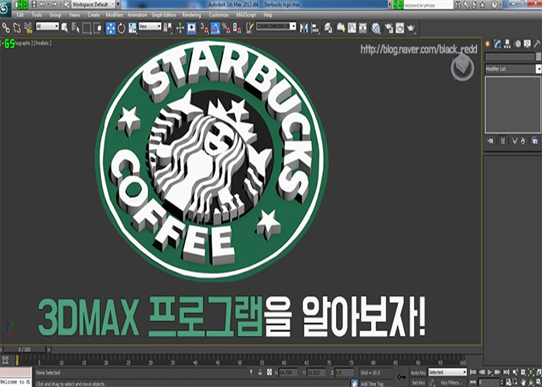Activate the Select and Move tool
542x387 pixels.
(x=111, y=28)
